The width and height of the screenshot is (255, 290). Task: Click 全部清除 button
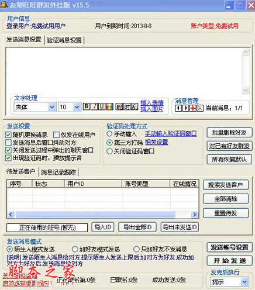click(226, 199)
